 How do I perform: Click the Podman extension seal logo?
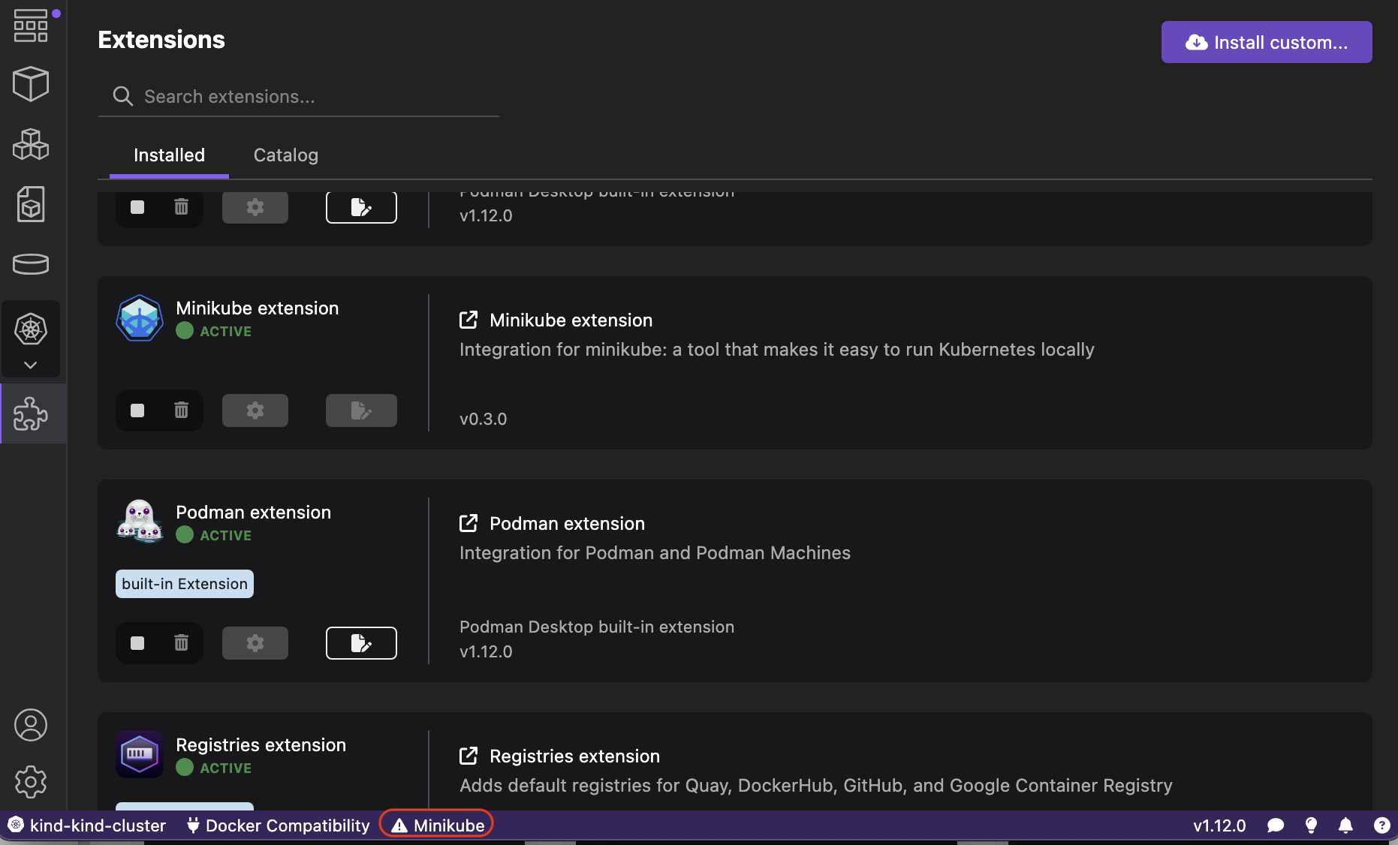click(x=140, y=521)
